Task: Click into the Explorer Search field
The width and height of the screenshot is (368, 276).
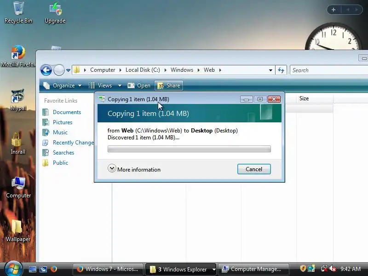Action: [329, 70]
